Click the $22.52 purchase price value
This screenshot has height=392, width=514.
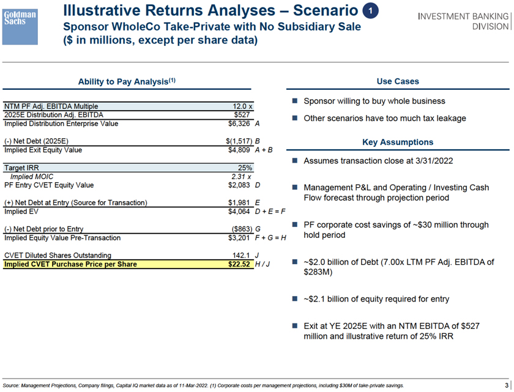(238, 265)
